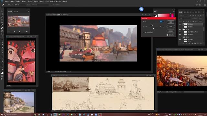
Task: Collapse the 组 4 group arrow
Action: (x=182, y=29)
